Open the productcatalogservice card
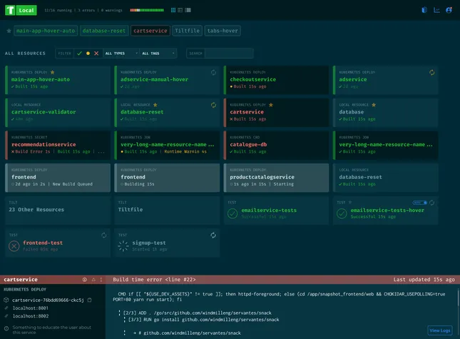The height and width of the screenshot is (339, 460). pos(276,178)
